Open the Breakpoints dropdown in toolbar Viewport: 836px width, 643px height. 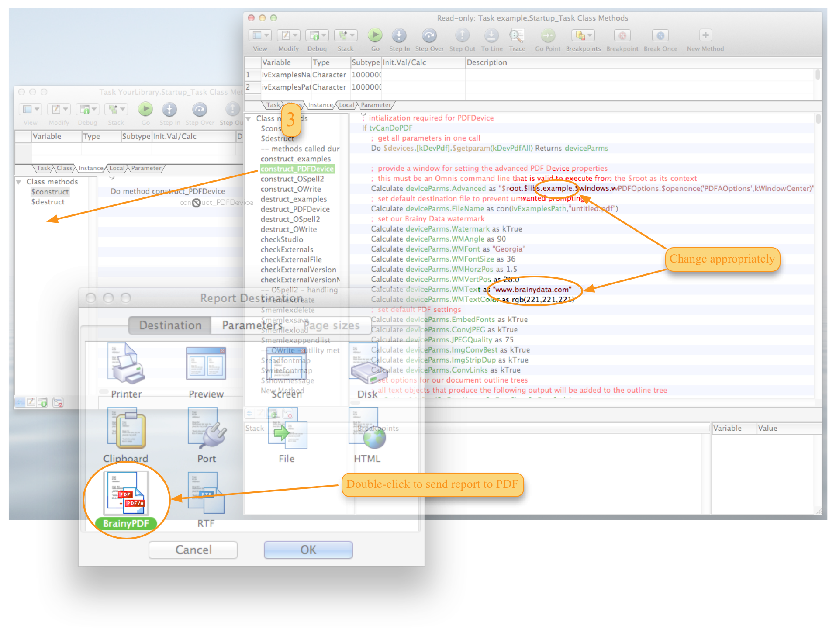click(583, 35)
